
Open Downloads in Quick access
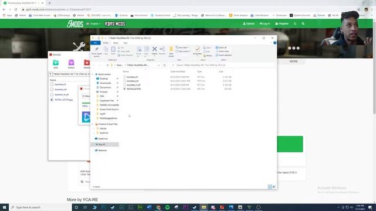(105, 83)
